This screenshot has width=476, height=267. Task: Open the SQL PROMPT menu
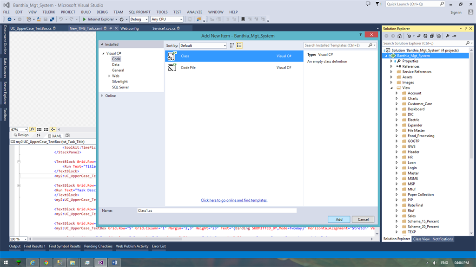point(139,12)
